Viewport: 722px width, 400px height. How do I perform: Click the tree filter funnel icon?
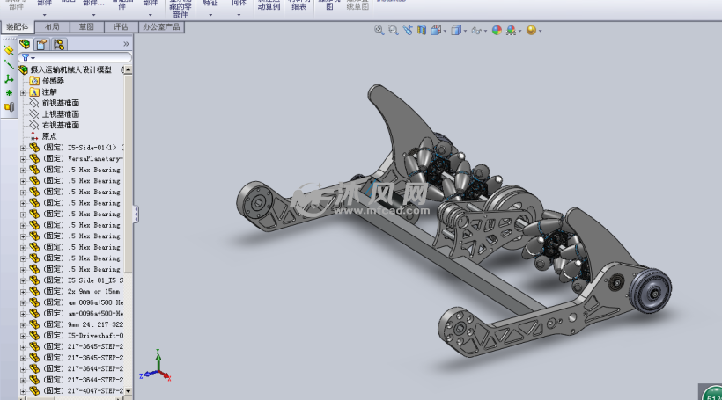tap(26, 57)
